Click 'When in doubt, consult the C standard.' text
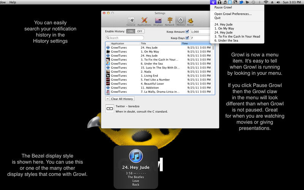The width and height of the screenshot is (304, 190). pos(141,111)
